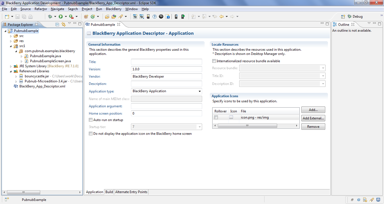Image resolution: width=384 pixels, height=204 pixels.
Task: Click the Save toolbar icon
Action: point(17,16)
